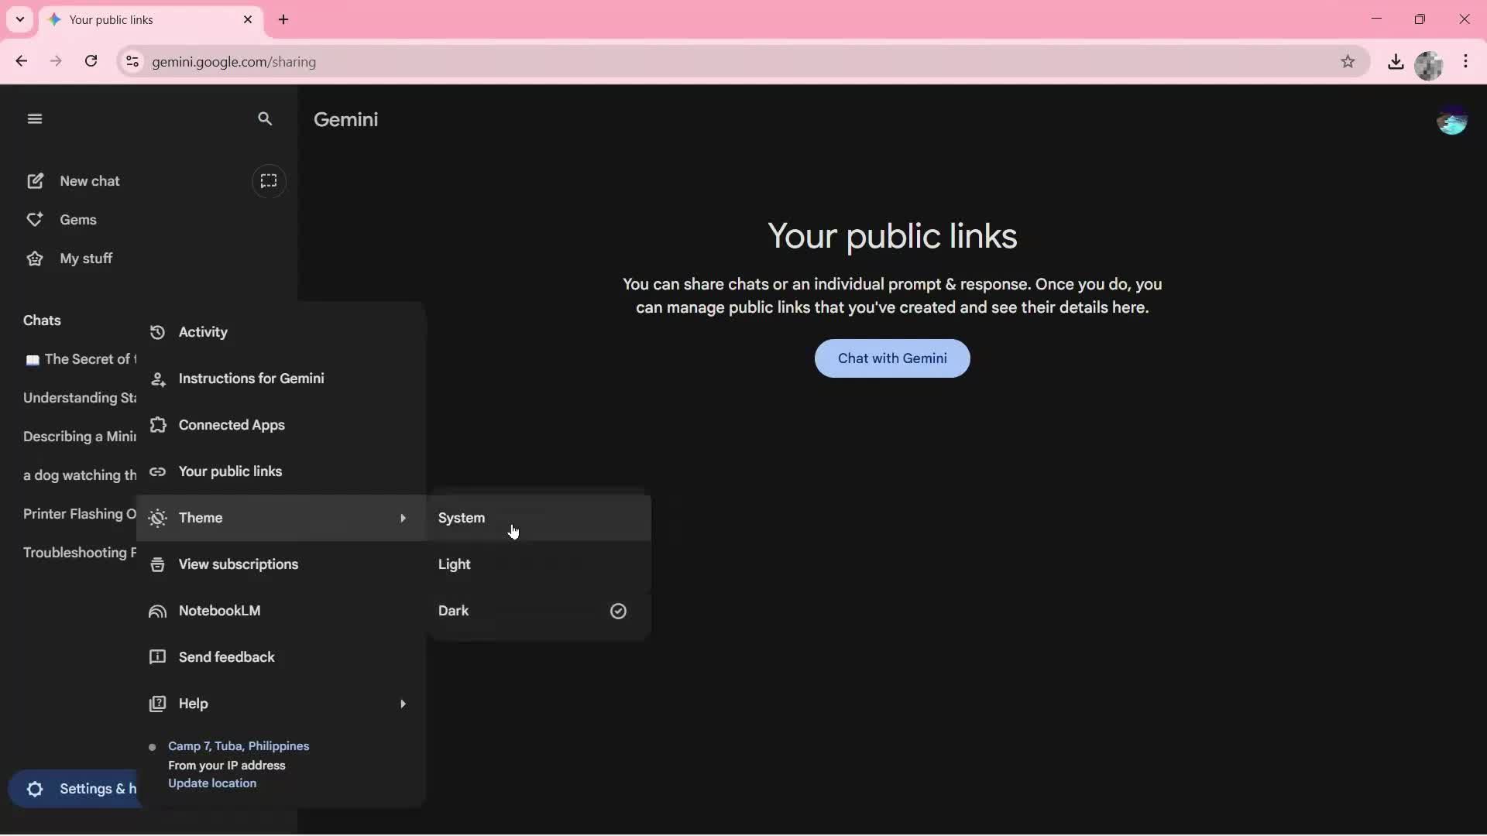The image size is (1487, 836).
Task: Select Send feedback
Action: 225,656
